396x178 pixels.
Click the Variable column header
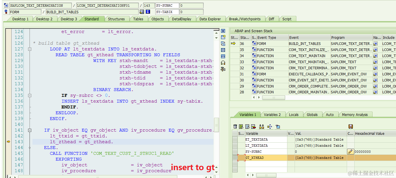[266, 134]
